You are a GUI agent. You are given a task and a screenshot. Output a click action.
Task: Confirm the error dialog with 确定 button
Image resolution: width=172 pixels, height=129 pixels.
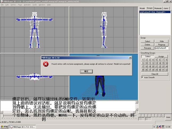tap(86, 71)
